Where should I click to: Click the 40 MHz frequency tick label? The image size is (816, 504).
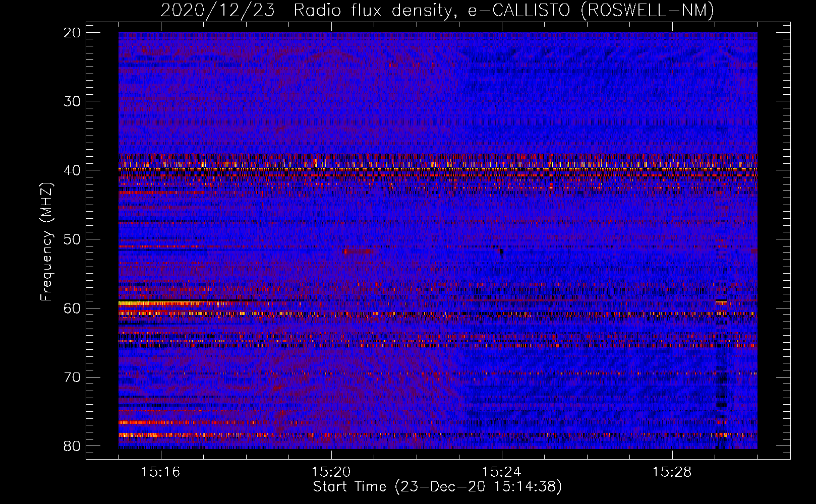(73, 170)
